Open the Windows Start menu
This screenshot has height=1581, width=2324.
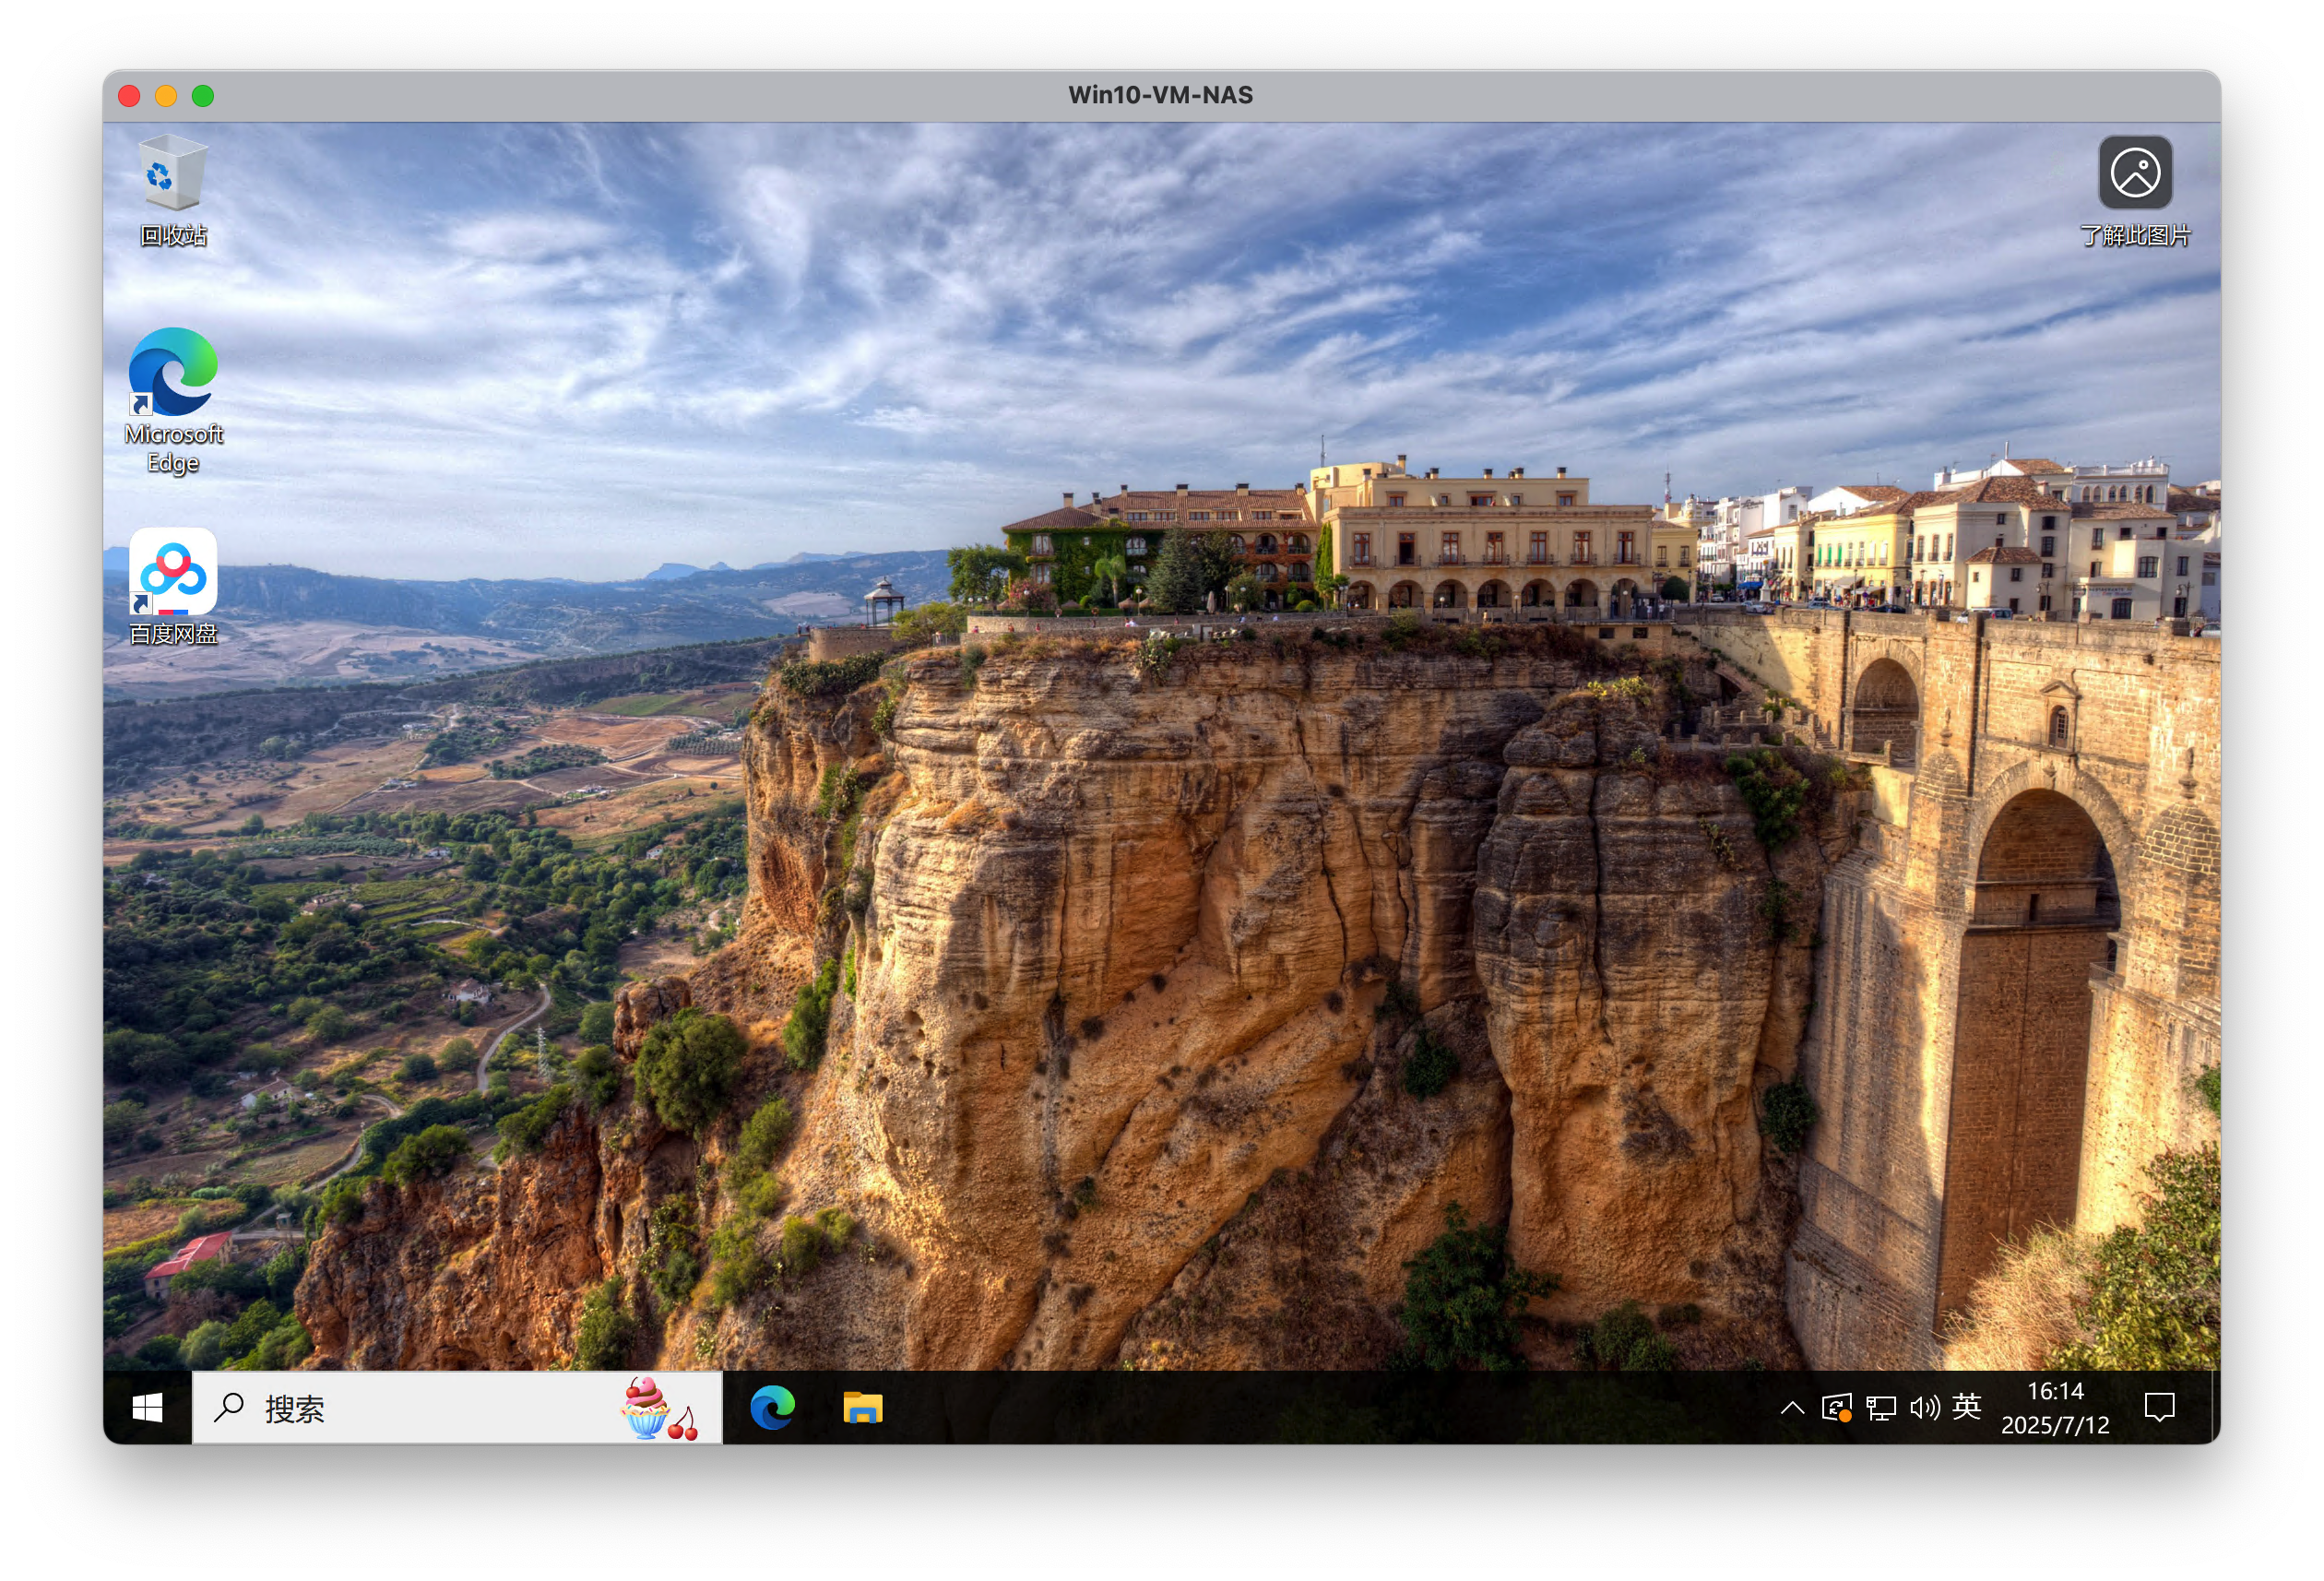tap(147, 1408)
